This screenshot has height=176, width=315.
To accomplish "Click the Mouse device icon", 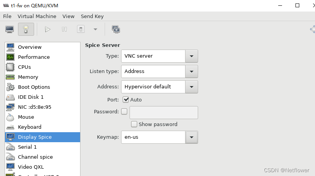I will 10,117.
